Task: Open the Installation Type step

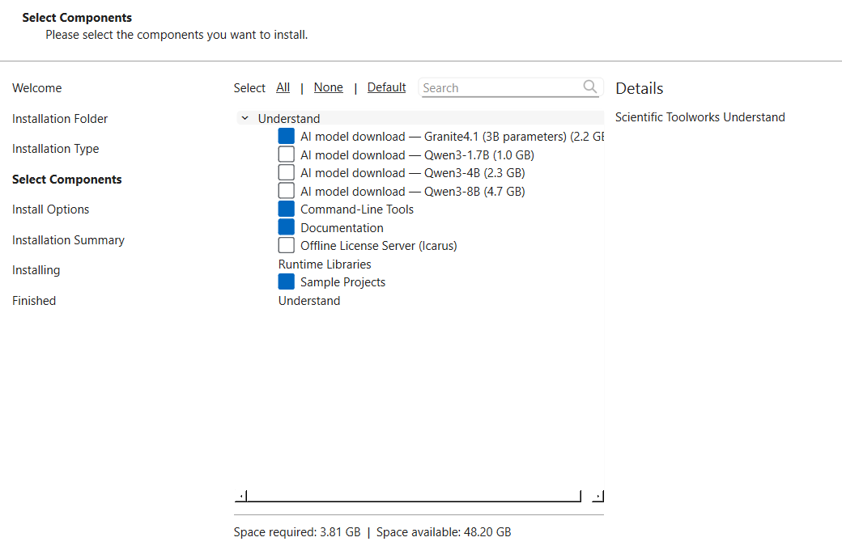Action: 56,149
